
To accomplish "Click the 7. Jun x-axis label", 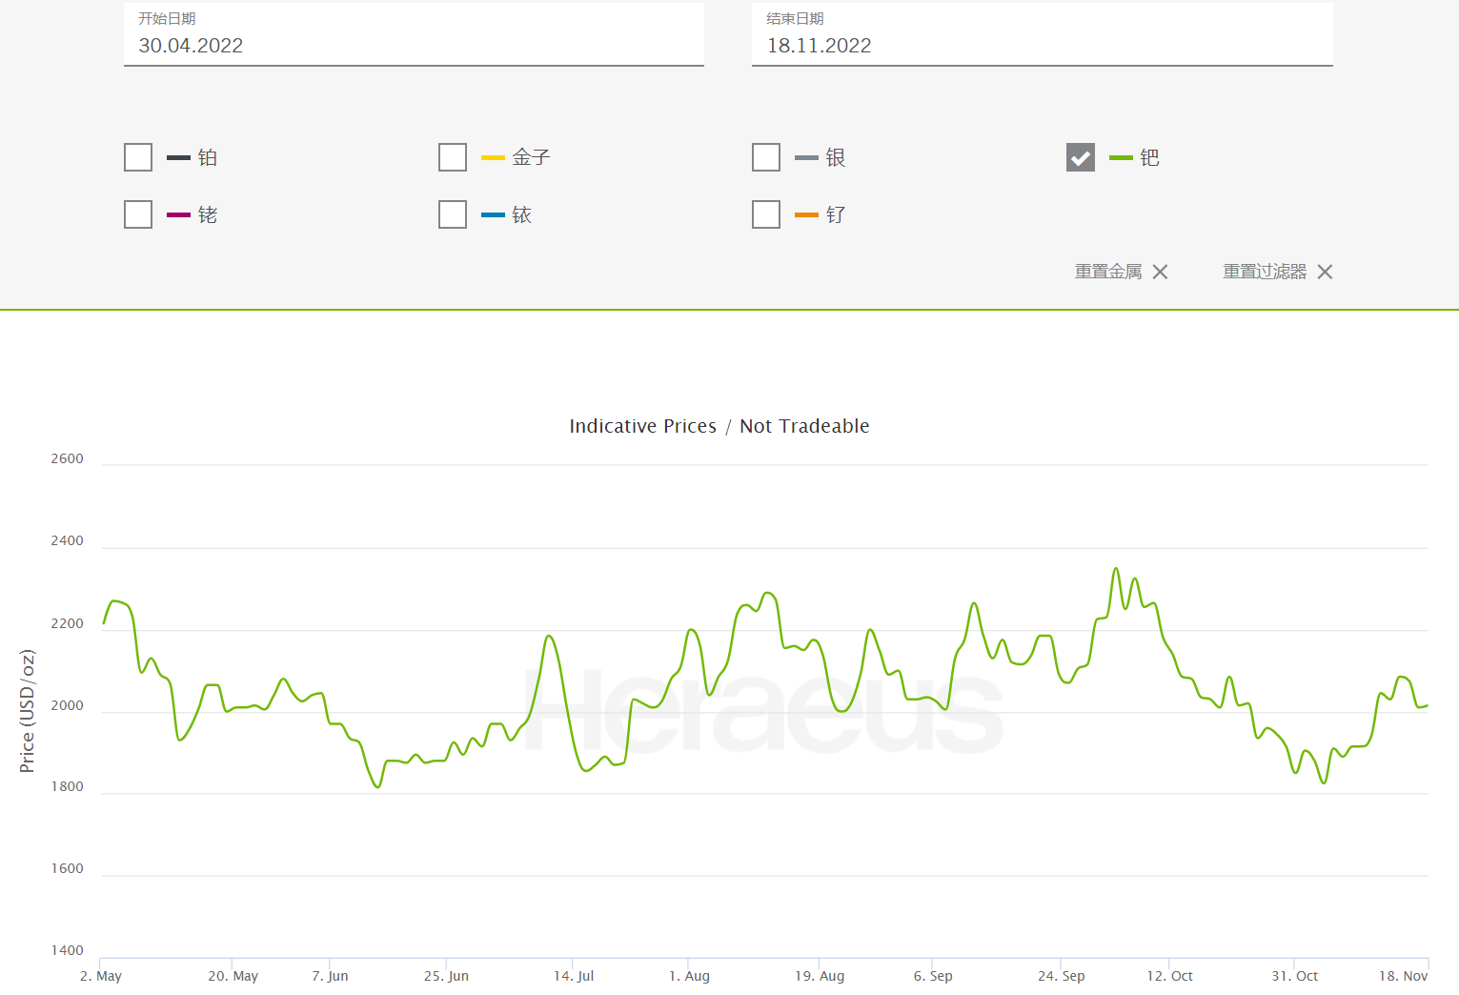I will coord(330,976).
